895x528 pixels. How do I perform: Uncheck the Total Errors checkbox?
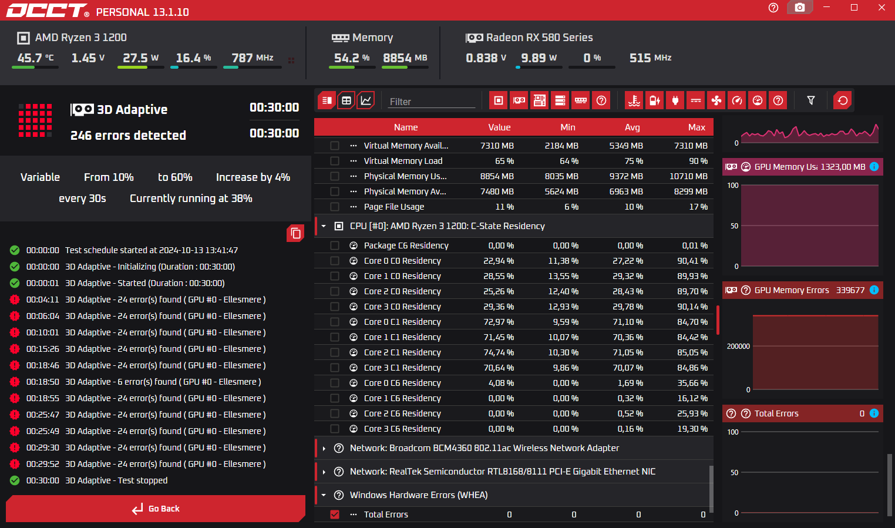pos(335,514)
